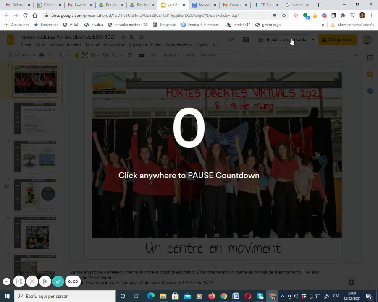Click the Windows Start button

(x=7, y=296)
